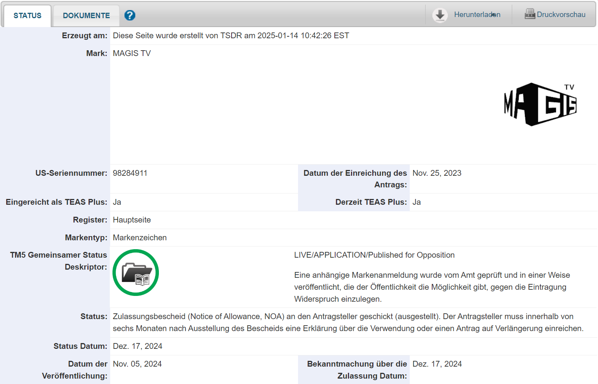This screenshot has width=598, height=384.
Task: Click the Notice of Allowance status text
Action: pos(348,322)
